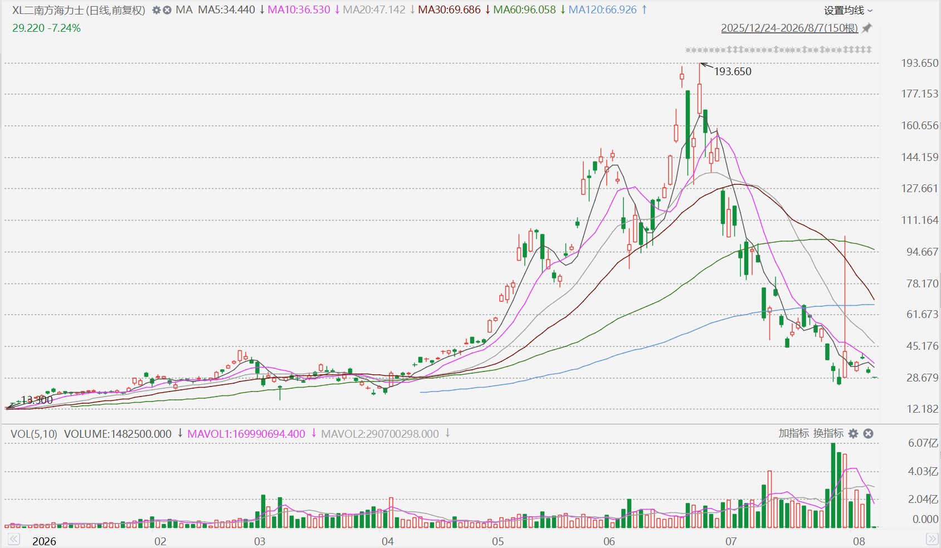The image size is (941, 548).
Task: Click the 08 month marker on time axis
Action: point(859,541)
